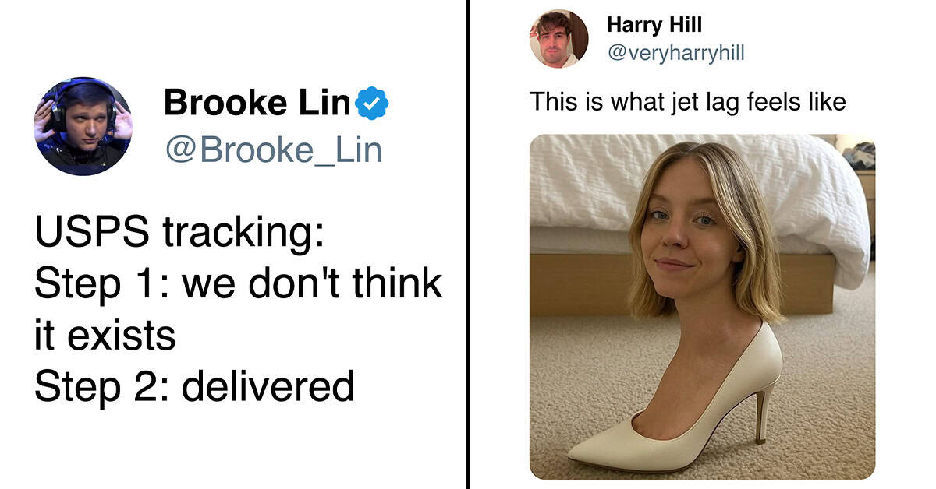Screen dimensions: 936x489
Task: Click the 'Step 2: delivered' line
Action: pyautogui.click(x=194, y=385)
